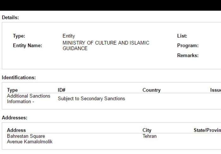Select the Bahrestan Square address cell

tap(30, 139)
